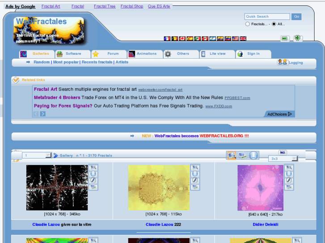Image resolution: width=325 pixels, height=243 pixels.
Task: Click the green minus zoom-out icon
Action: 285,39
